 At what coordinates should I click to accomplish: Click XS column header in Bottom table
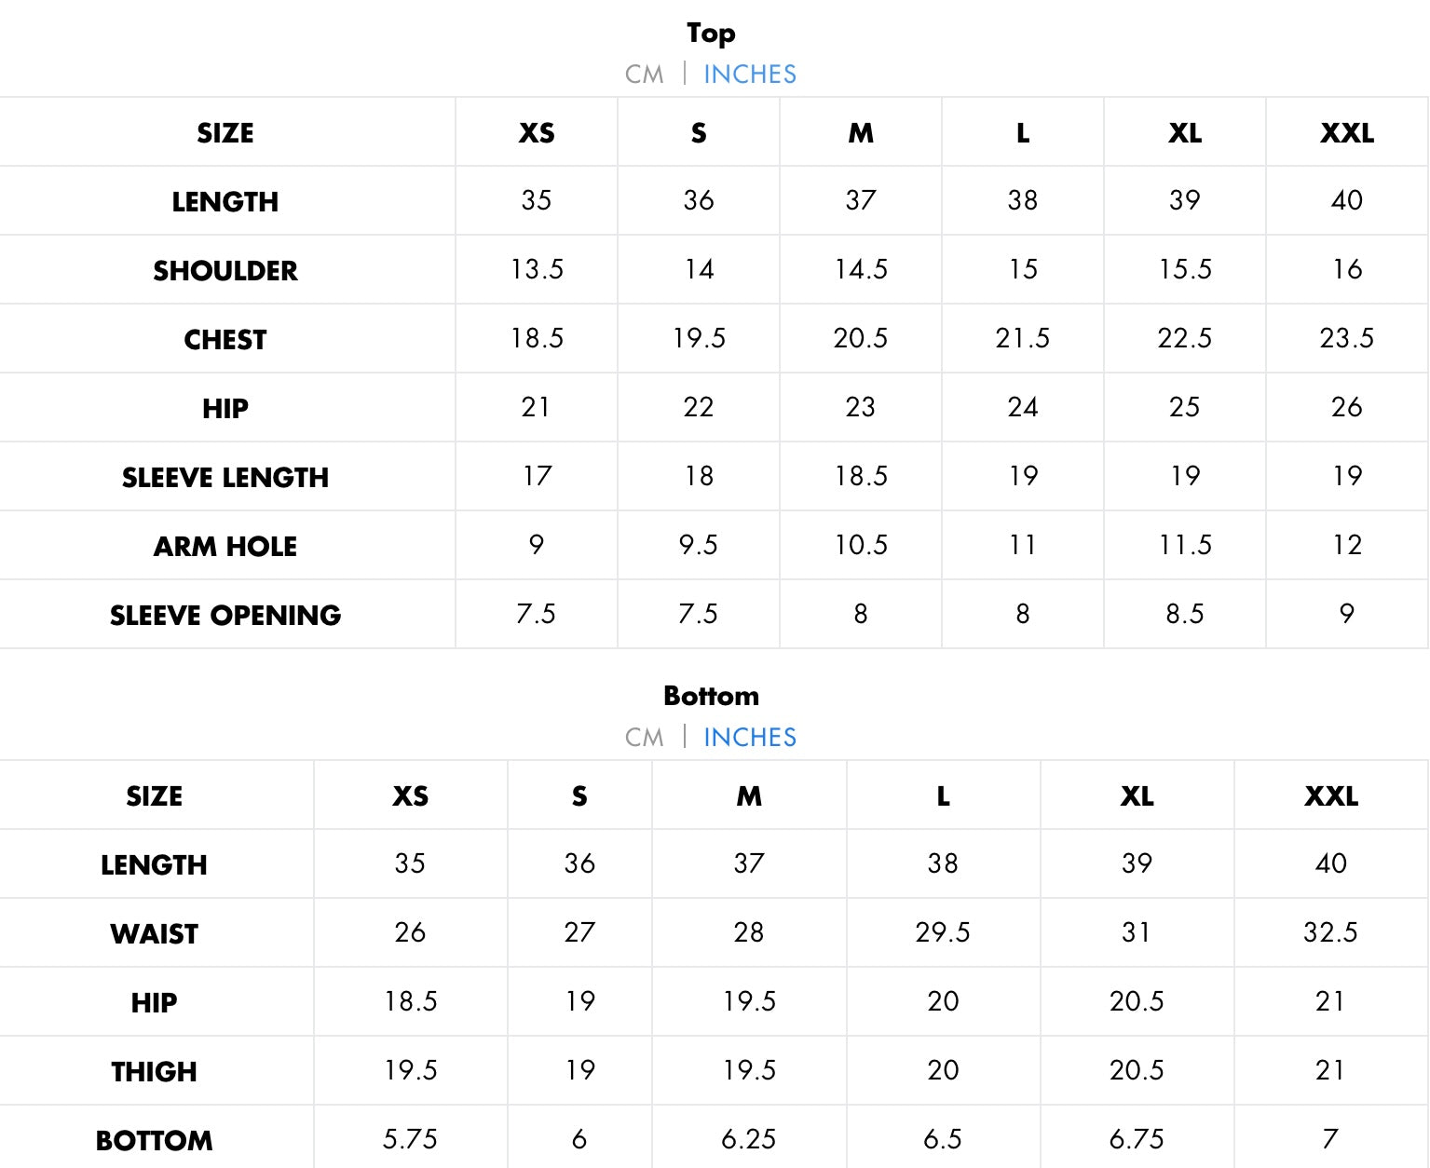coord(410,796)
